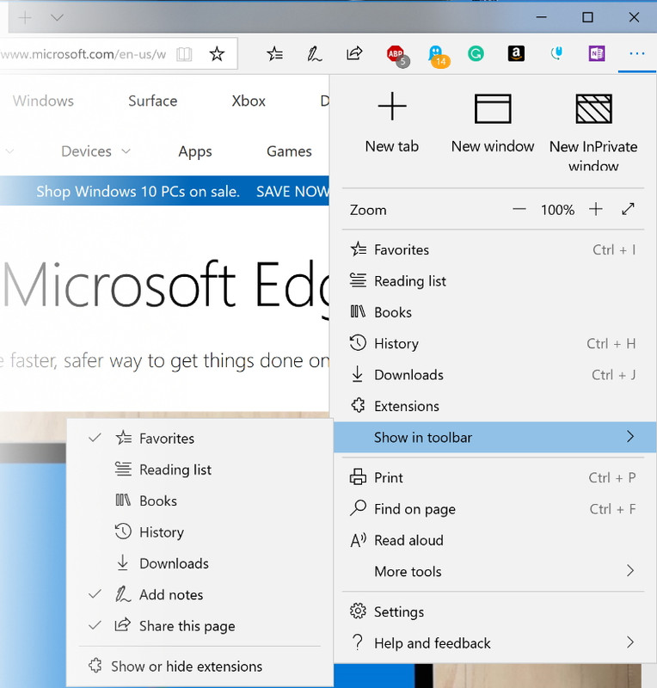Click the Xbox link on the page
This screenshot has height=688, width=657.
249,101
